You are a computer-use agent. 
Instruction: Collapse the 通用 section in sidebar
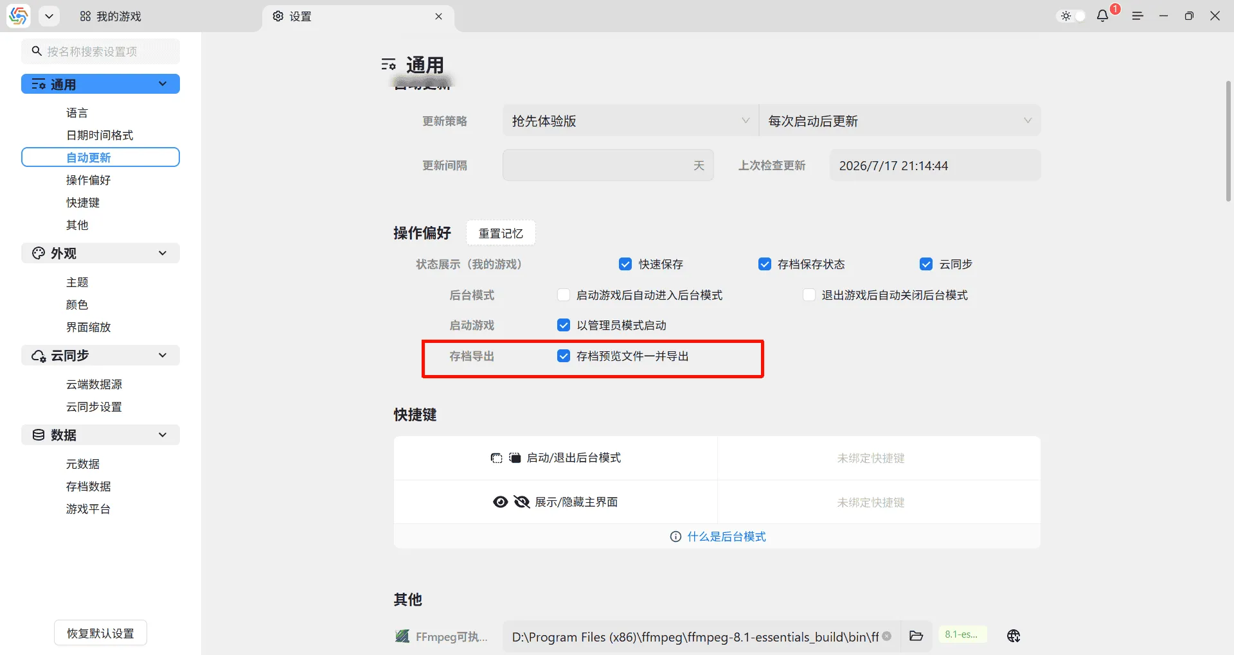(163, 84)
